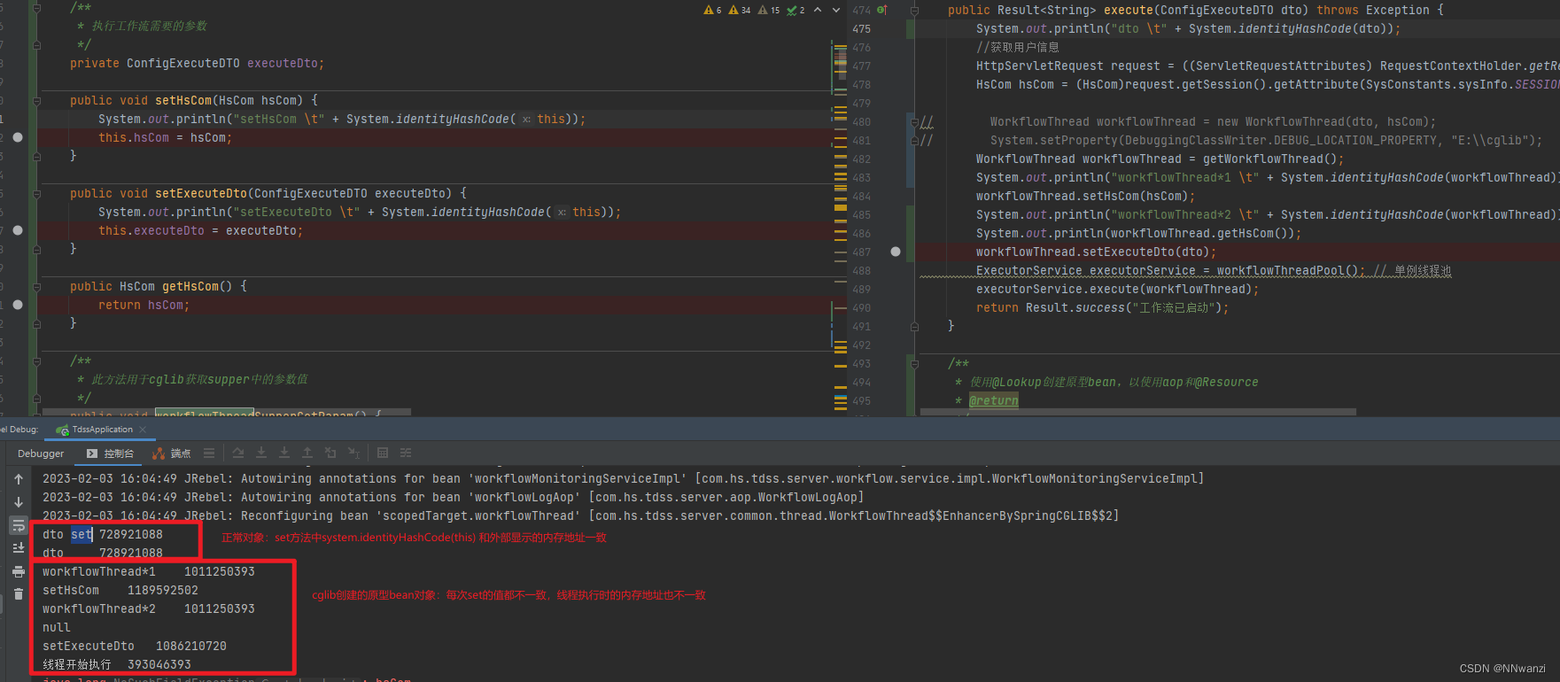
Task: Click the Drop Frame icon
Action: [x=330, y=453]
